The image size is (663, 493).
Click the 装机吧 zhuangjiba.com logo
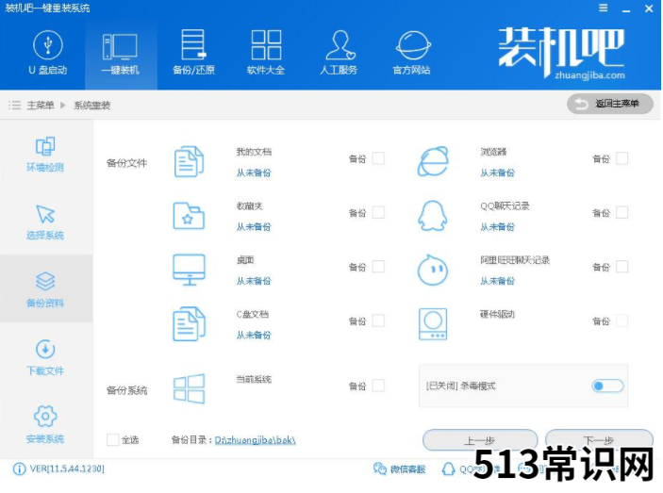tap(561, 53)
